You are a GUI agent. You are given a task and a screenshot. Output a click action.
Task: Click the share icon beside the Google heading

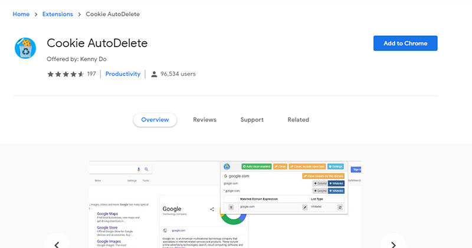[212, 209]
